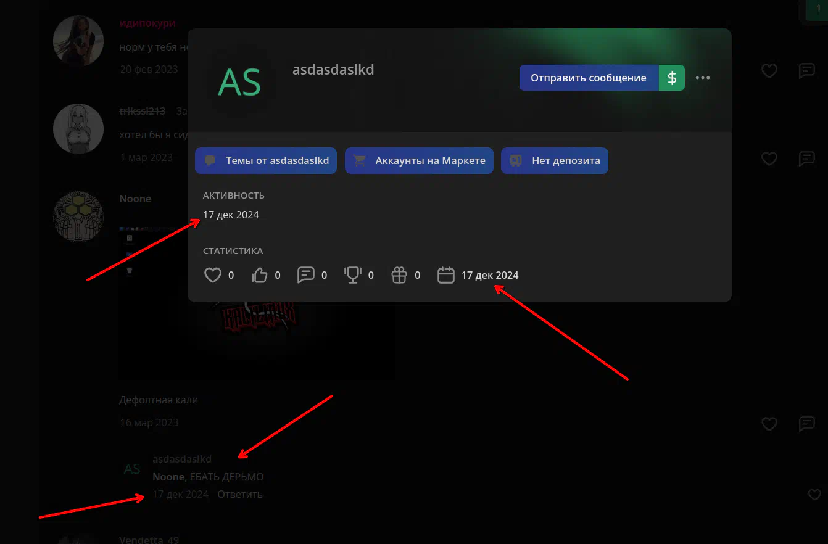Open the large AS avatar in profile card
Image resolution: width=828 pixels, height=544 pixels.
point(239,83)
